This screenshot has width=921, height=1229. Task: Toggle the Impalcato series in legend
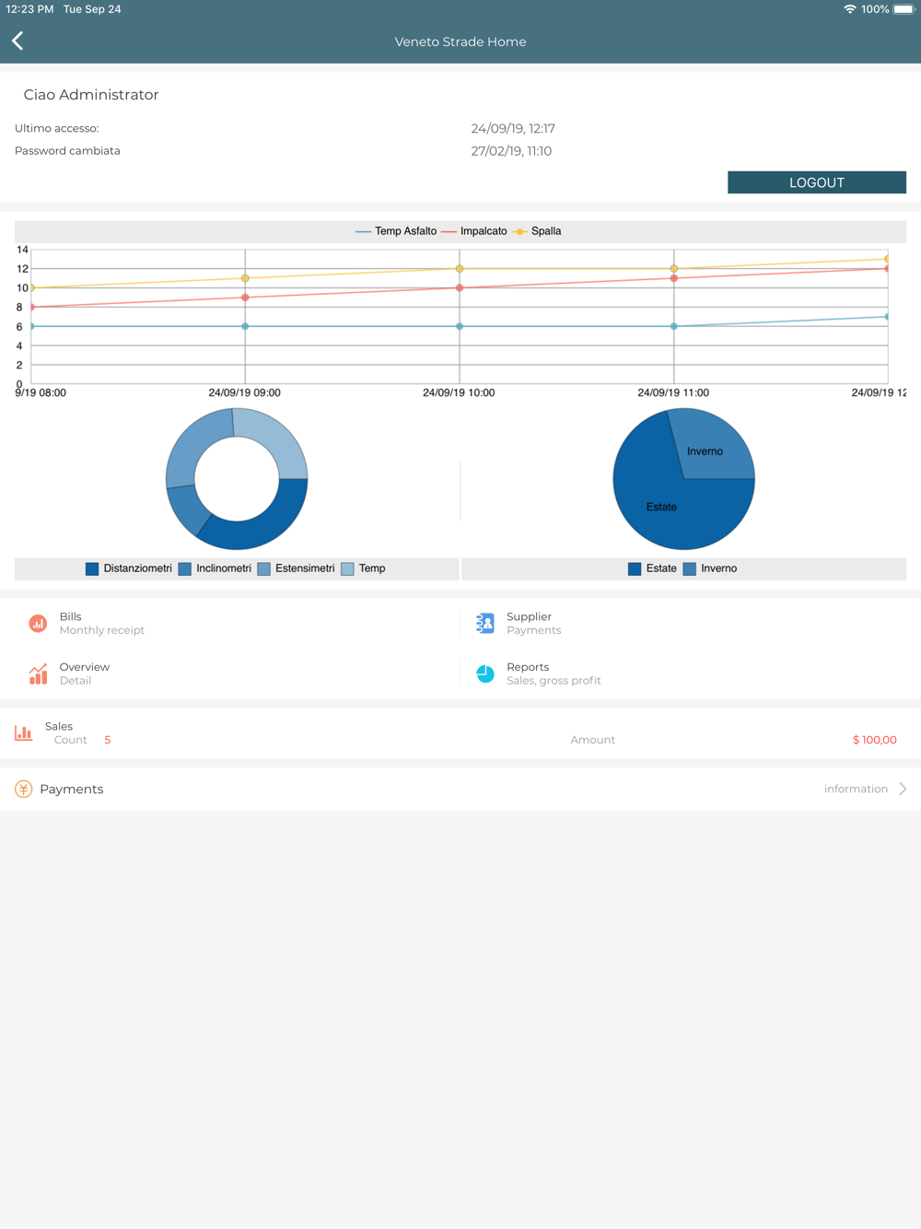coord(474,231)
